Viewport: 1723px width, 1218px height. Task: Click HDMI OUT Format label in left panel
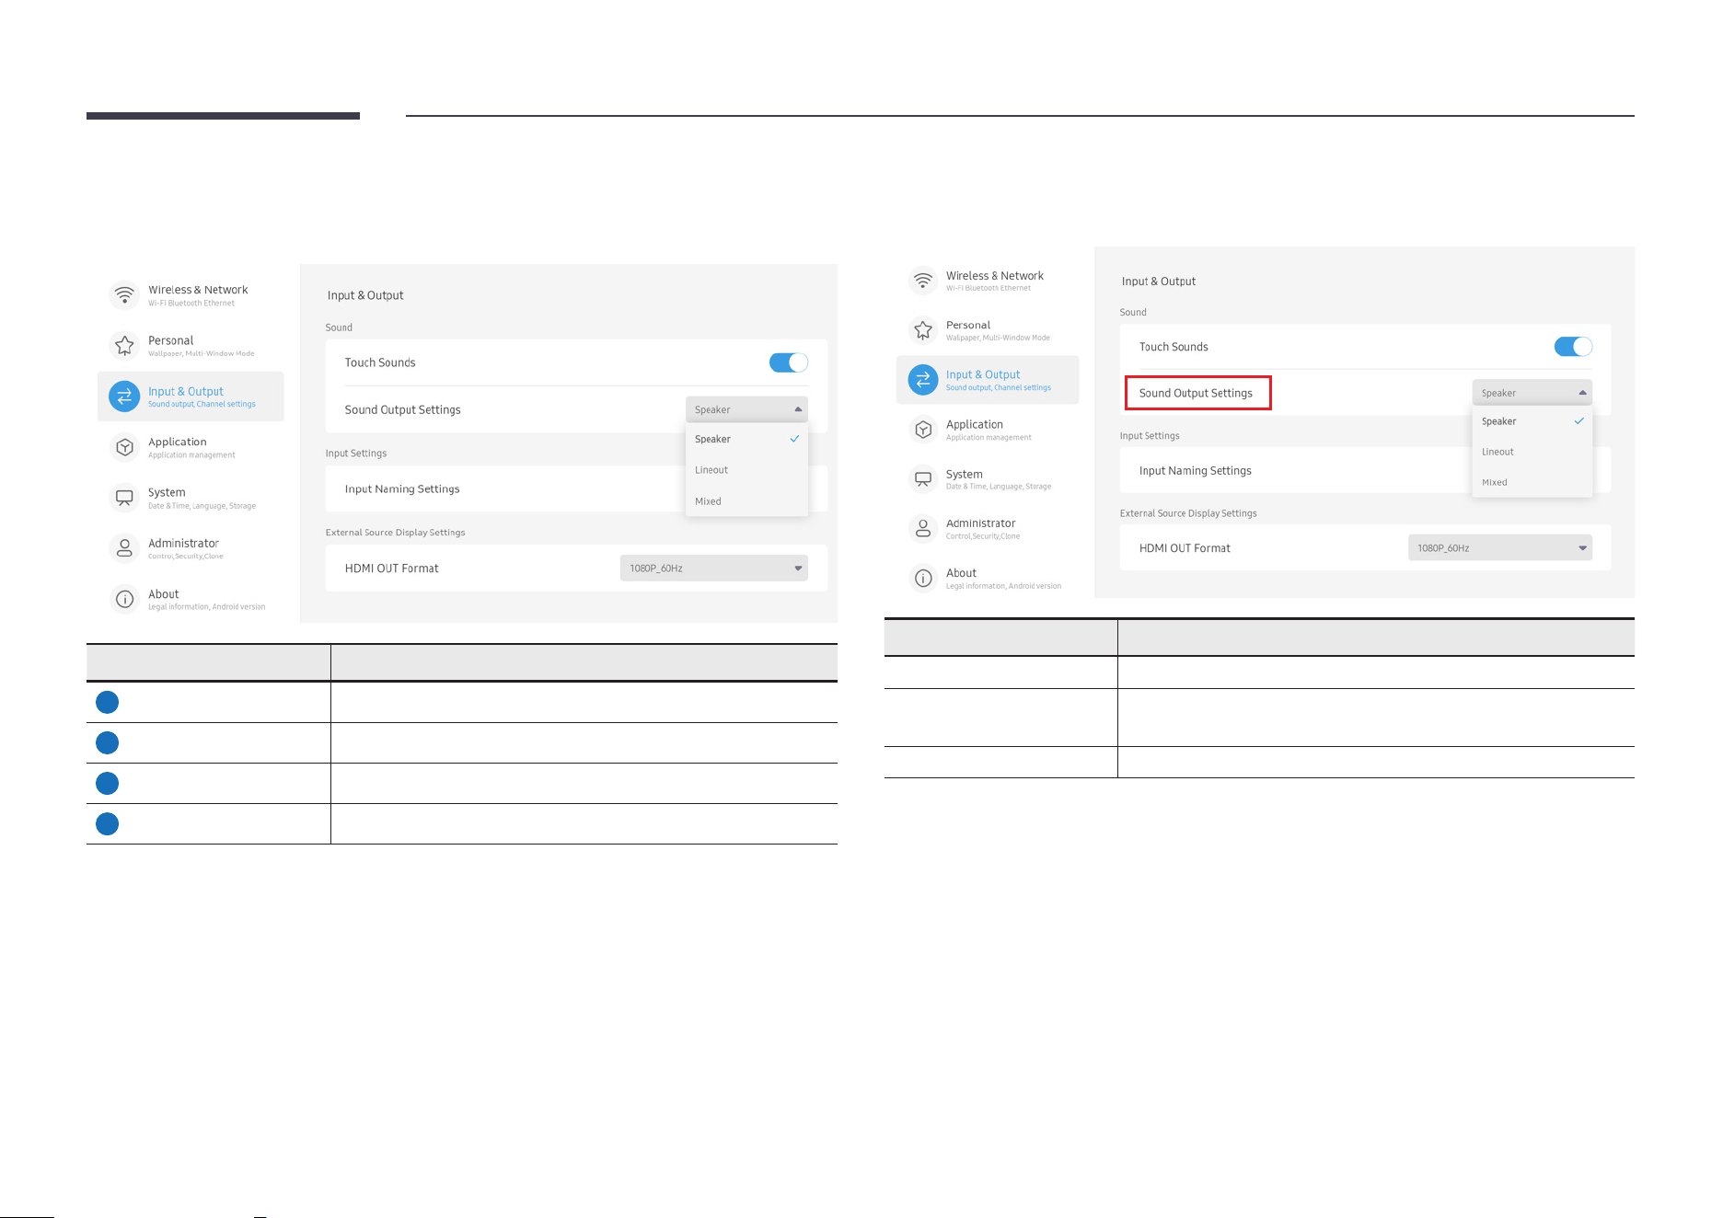coord(391,569)
